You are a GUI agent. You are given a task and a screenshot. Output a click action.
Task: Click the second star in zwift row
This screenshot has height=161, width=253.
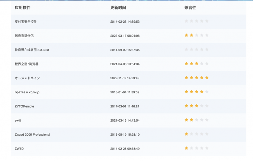pos(192,120)
